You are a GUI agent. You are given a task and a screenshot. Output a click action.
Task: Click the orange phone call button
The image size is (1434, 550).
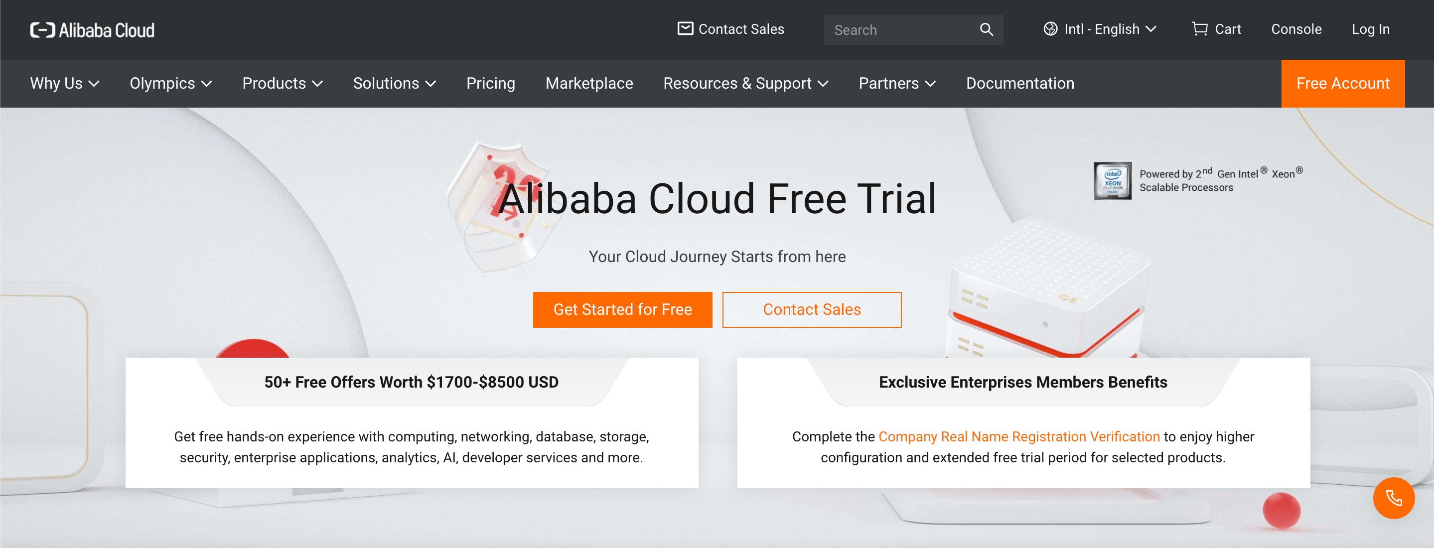pyautogui.click(x=1393, y=498)
